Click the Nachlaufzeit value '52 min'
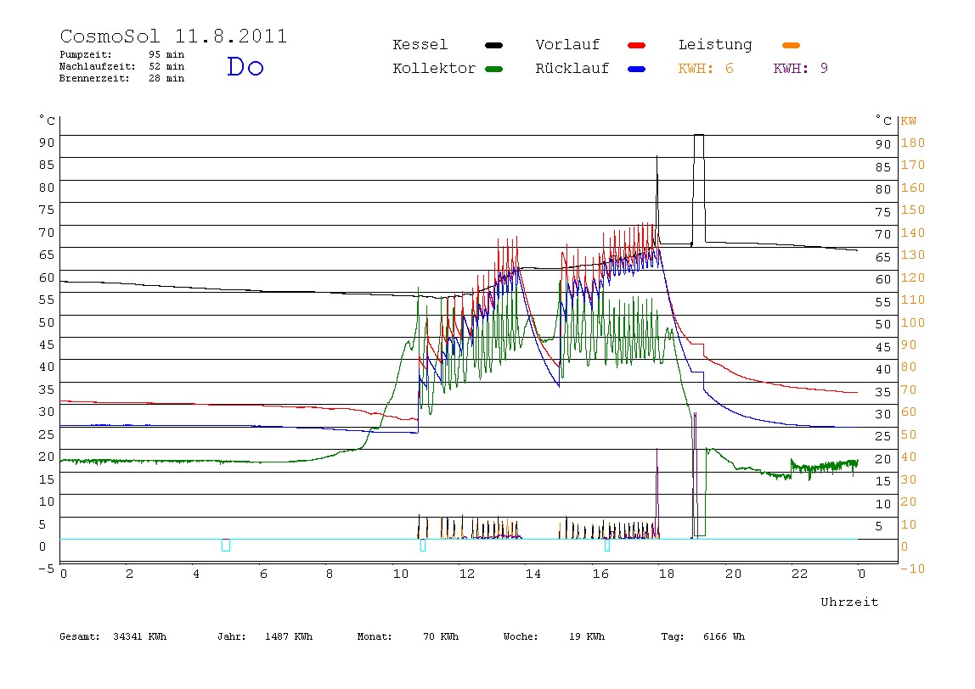 coord(166,66)
